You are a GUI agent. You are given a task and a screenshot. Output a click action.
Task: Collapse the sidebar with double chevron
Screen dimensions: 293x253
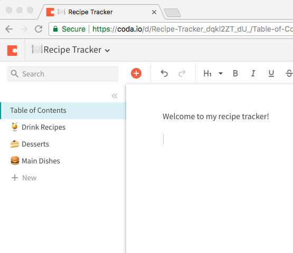click(115, 96)
